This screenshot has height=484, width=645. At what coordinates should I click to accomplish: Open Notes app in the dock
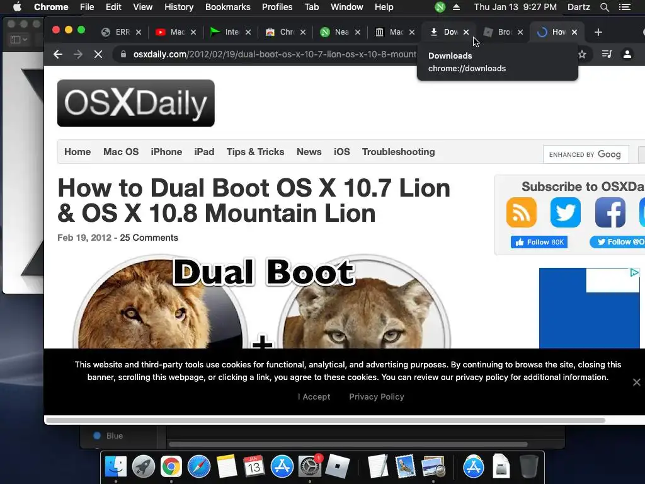coord(227,467)
